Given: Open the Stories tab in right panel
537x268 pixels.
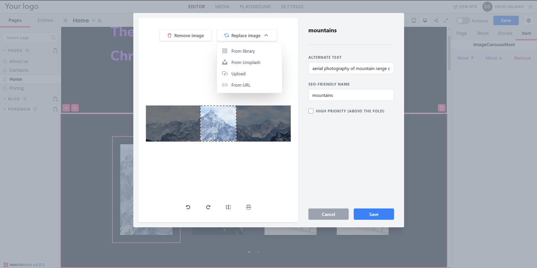Looking at the screenshot, I should [x=506, y=33].
